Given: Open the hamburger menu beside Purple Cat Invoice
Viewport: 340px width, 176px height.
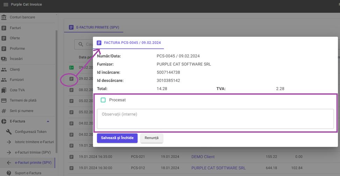Looking at the screenshot, I should click(x=6, y=5).
